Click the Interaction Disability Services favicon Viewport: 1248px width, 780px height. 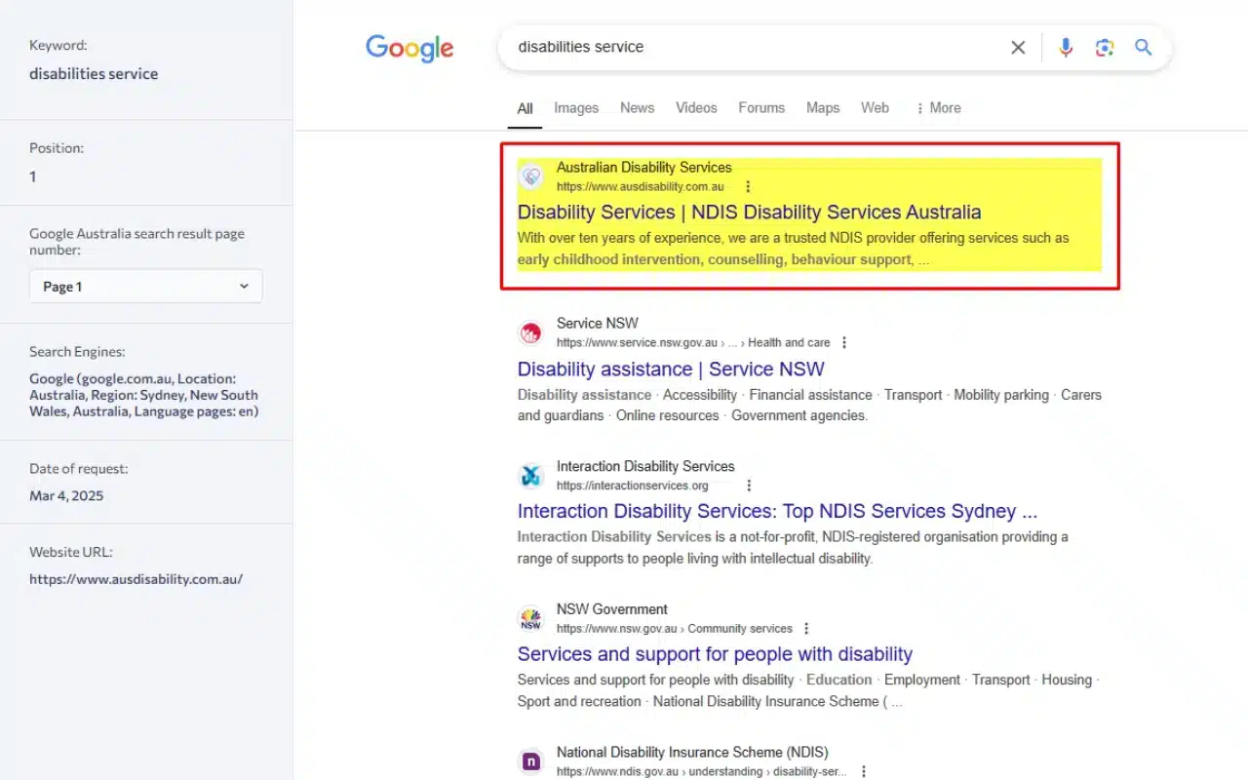click(x=530, y=476)
